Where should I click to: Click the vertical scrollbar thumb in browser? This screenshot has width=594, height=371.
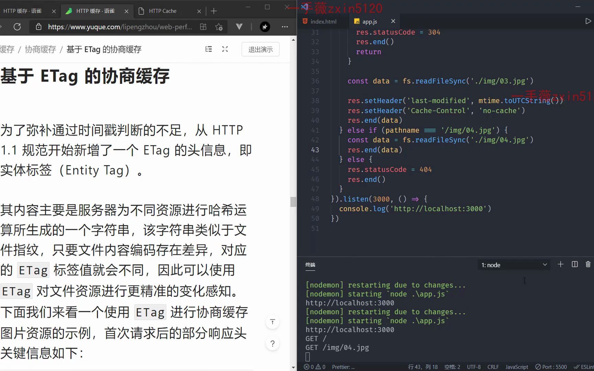pos(293,202)
